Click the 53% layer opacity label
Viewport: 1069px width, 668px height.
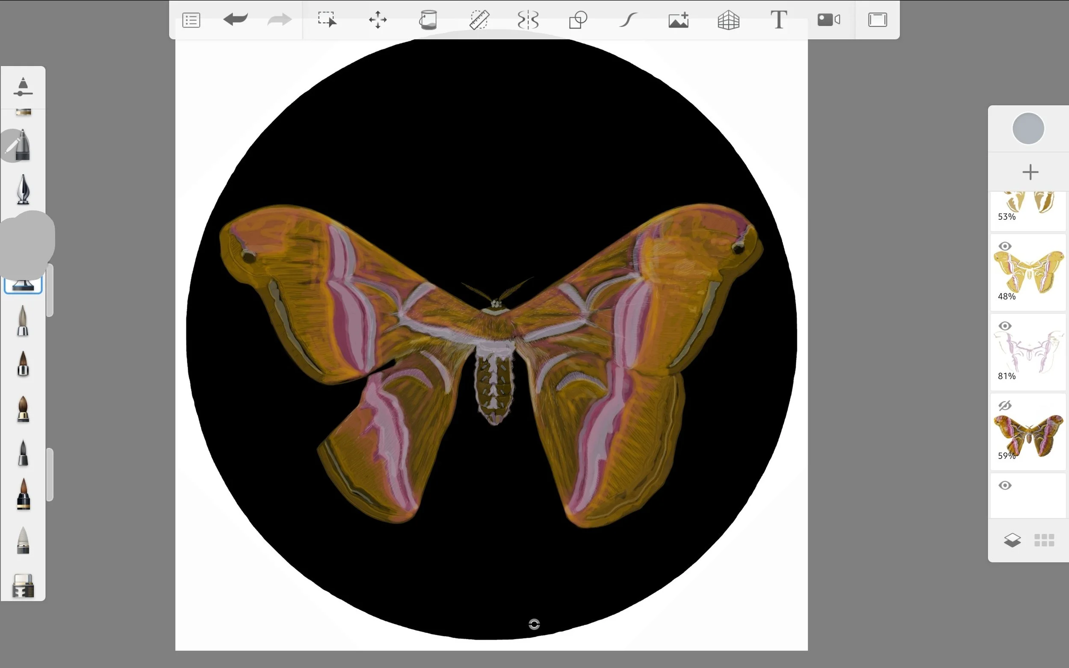[1007, 217]
